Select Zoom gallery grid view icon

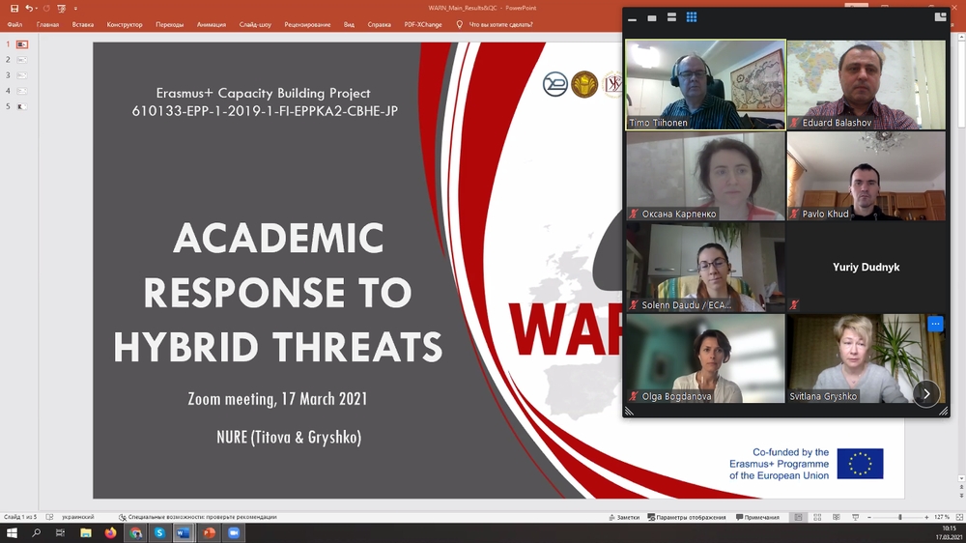click(692, 17)
